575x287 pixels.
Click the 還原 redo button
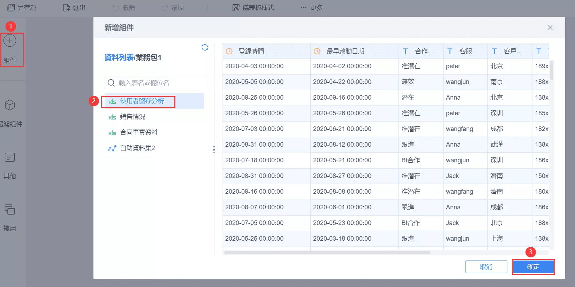tap(173, 7)
